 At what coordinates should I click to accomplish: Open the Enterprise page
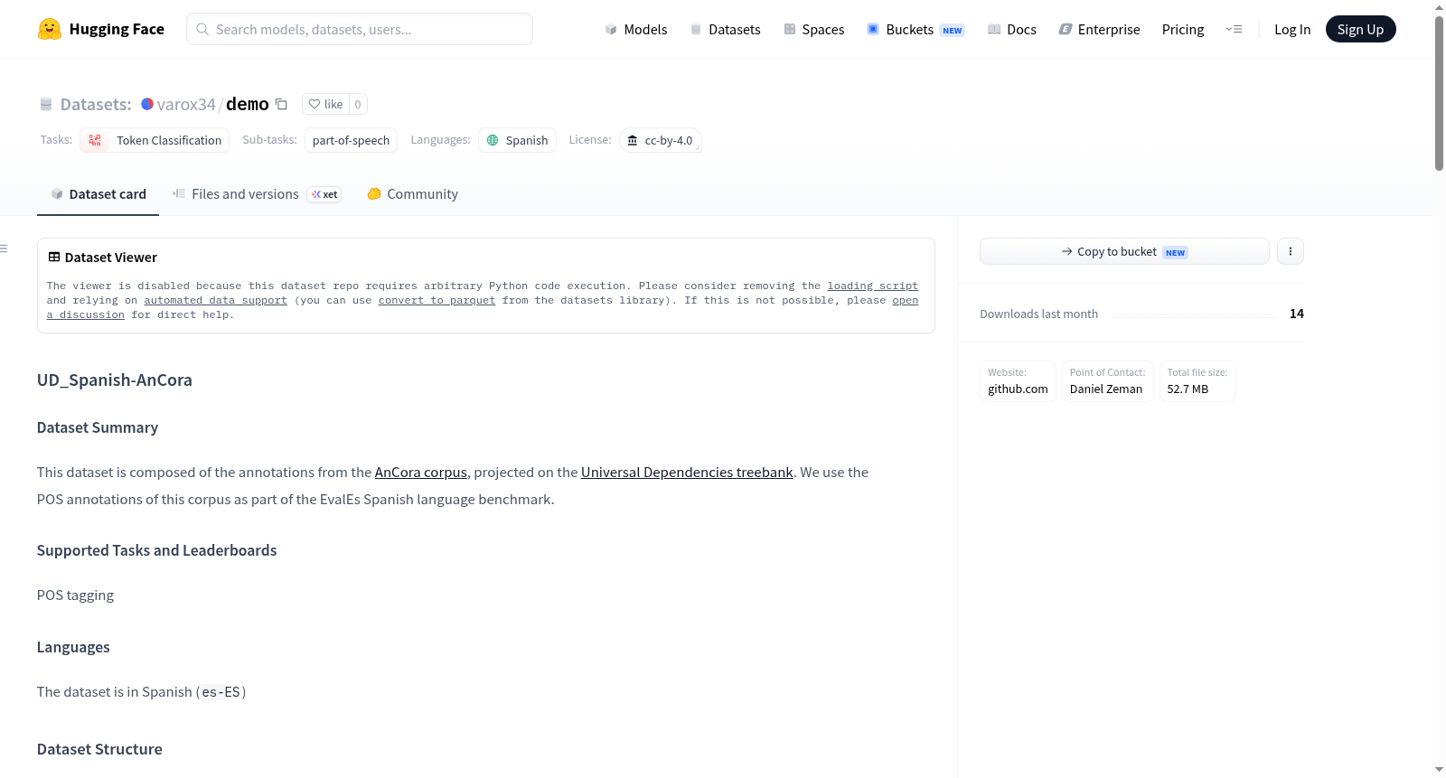(1099, 29)
